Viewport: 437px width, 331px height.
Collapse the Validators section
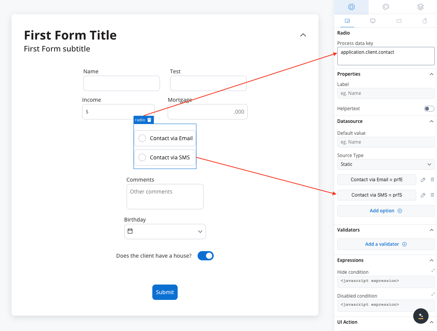point(431,230)
